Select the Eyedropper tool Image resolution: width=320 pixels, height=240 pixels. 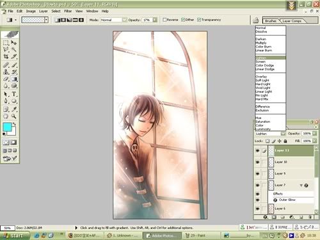click(x=14, y=109)
